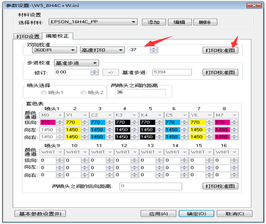Open the 高速打印 speed dropdown
The height and width of the screenshot is (224, 266).
(102, 50)
